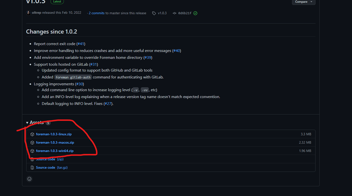
Task: Download Source code (zip)
Action: [x=50, y=159]
